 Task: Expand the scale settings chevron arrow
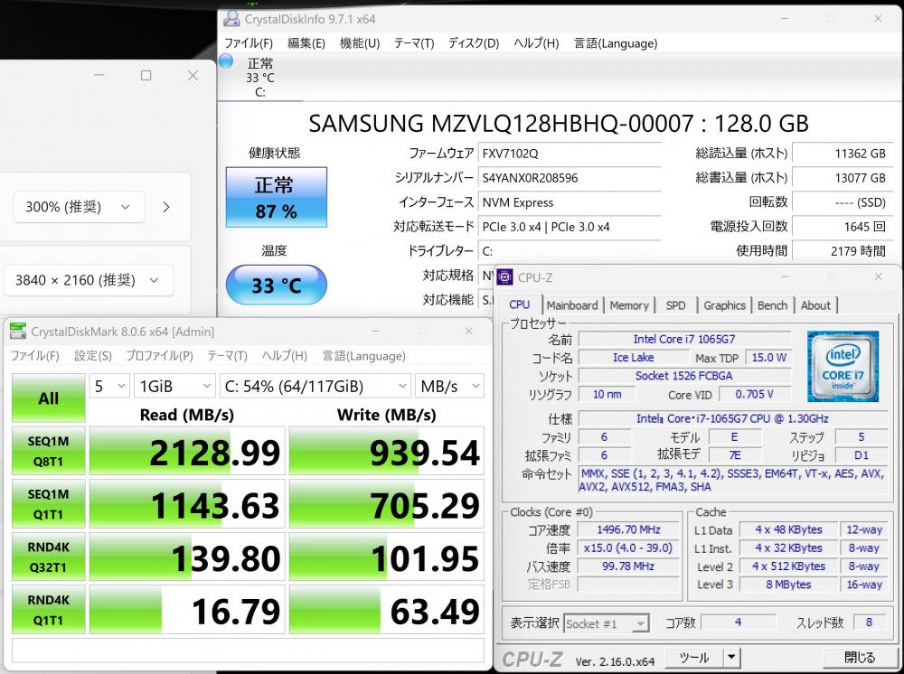point(166,207)
